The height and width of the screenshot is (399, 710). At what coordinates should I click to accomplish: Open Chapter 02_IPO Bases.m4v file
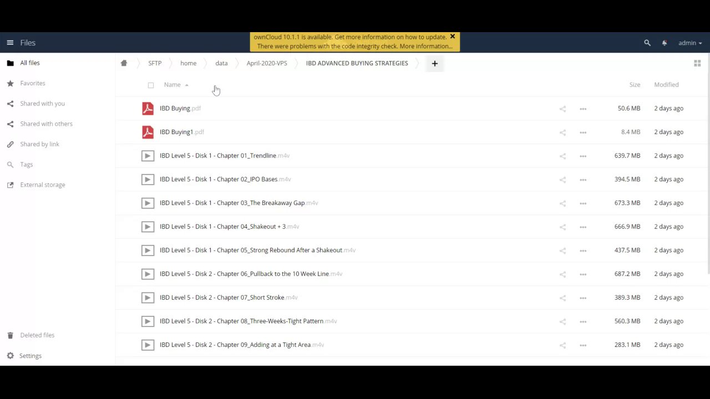[x=225, y=180]
